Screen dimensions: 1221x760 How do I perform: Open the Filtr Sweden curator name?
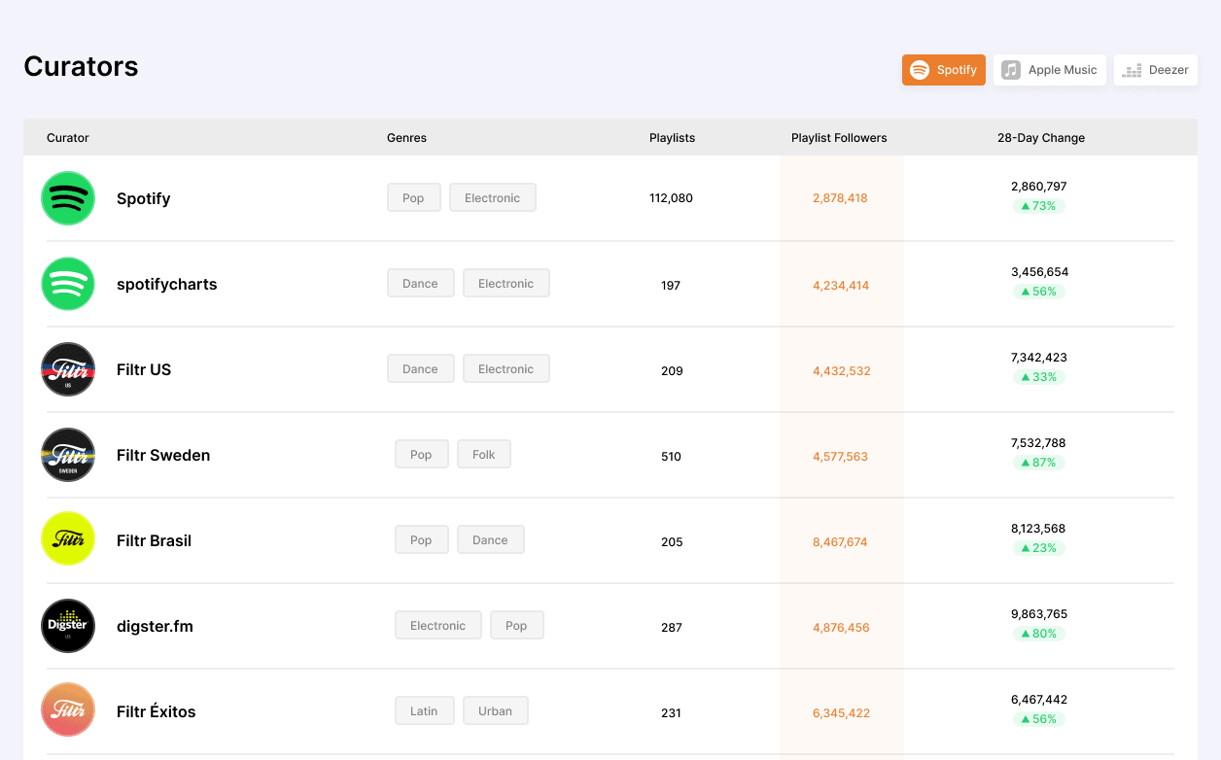(163, 455)
